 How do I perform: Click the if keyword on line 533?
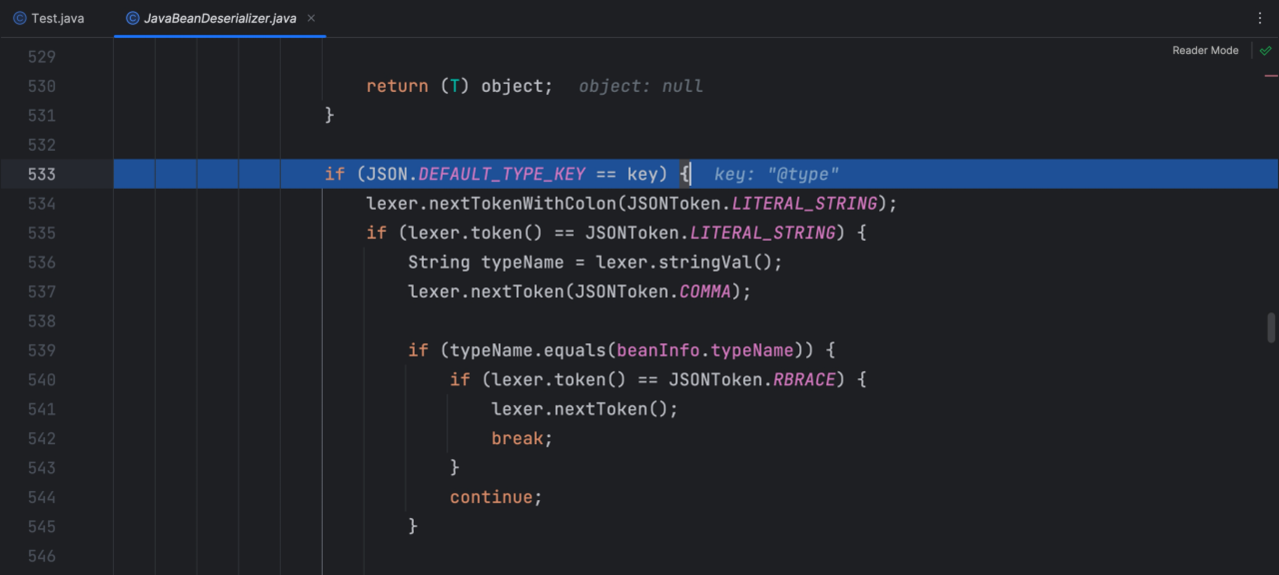335,174
